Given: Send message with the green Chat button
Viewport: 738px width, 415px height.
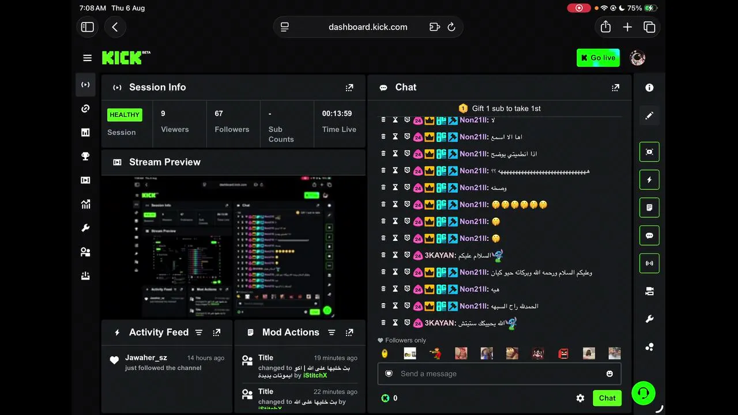Looking at the screenshot, I should tap(607, 398).
